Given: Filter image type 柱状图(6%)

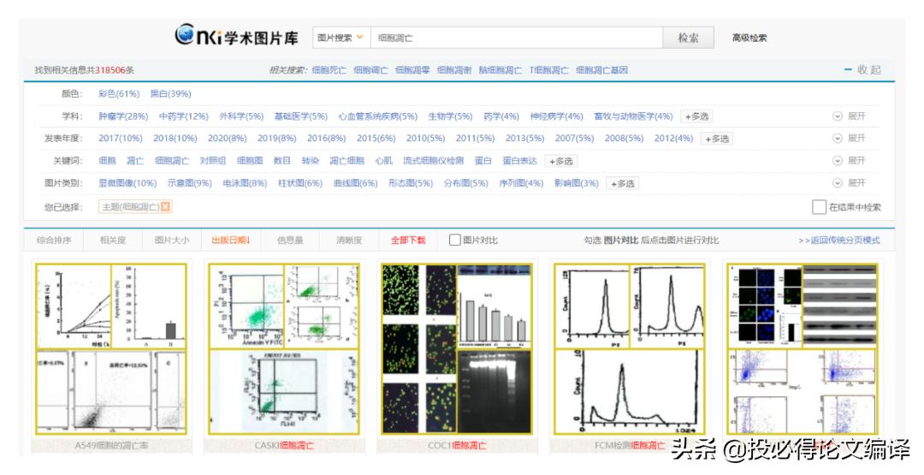Looking at the screenshot, I should [x=300, y=183].
